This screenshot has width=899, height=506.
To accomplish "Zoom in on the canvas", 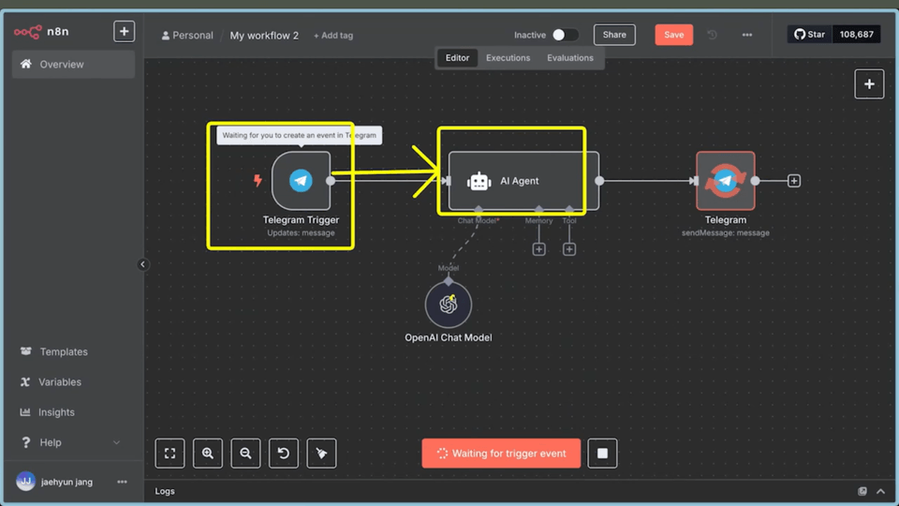I will click(208, 454).
